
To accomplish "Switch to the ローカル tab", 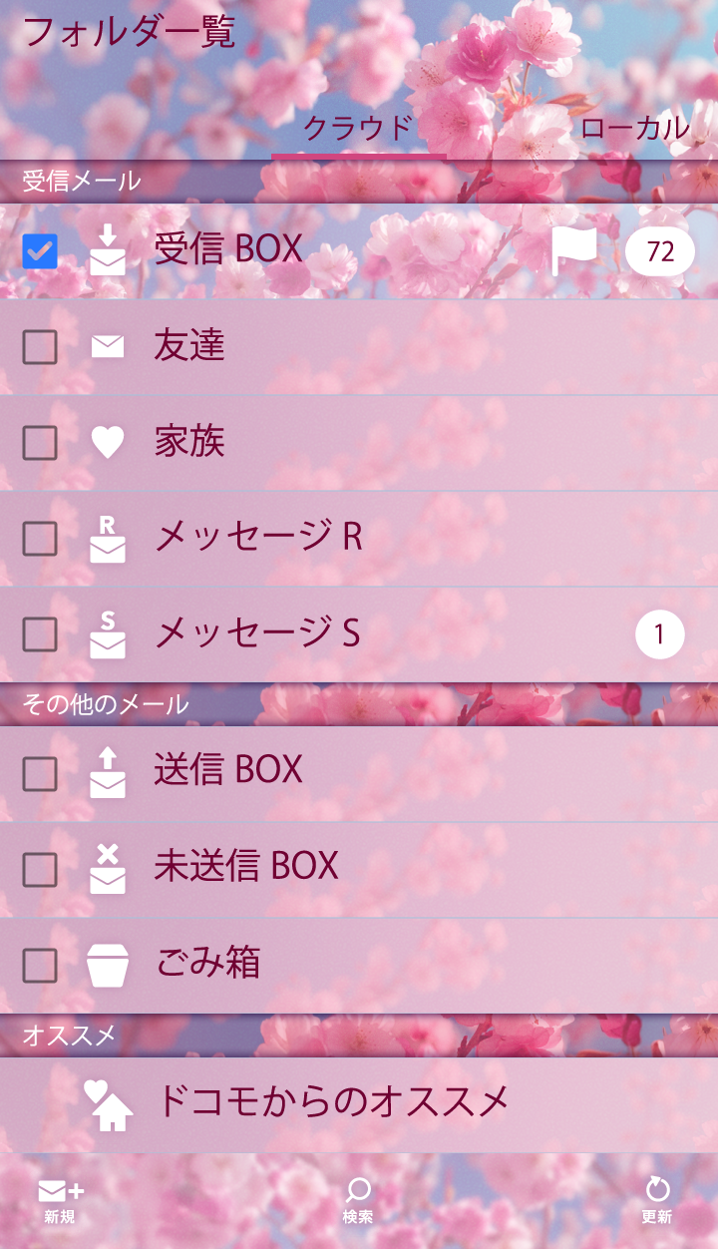I will [x=634, y=129].
